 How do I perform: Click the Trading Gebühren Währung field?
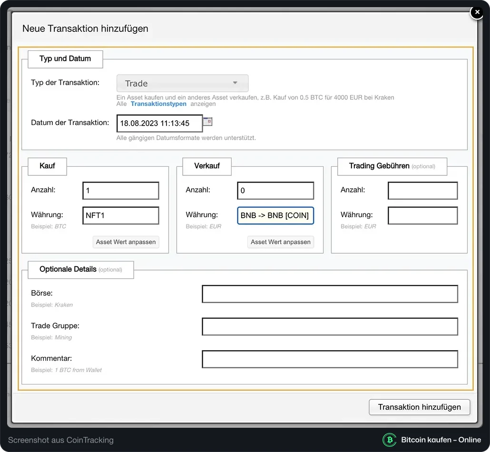pos(423,215)
